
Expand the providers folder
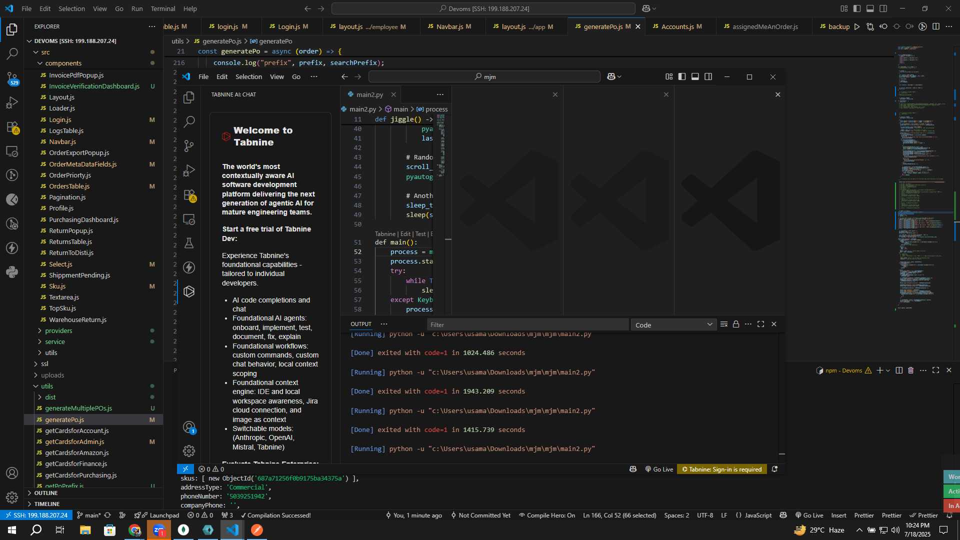pyautogui.click(x=58, y=331)
